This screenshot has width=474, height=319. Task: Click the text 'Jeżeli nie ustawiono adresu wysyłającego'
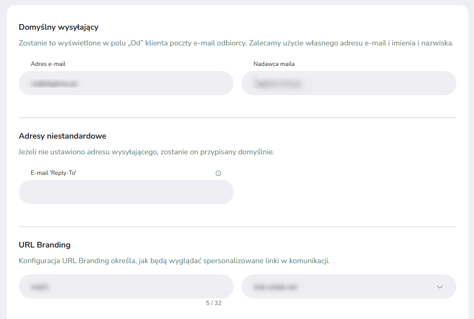pyautogui.click(x=88, y=152)
